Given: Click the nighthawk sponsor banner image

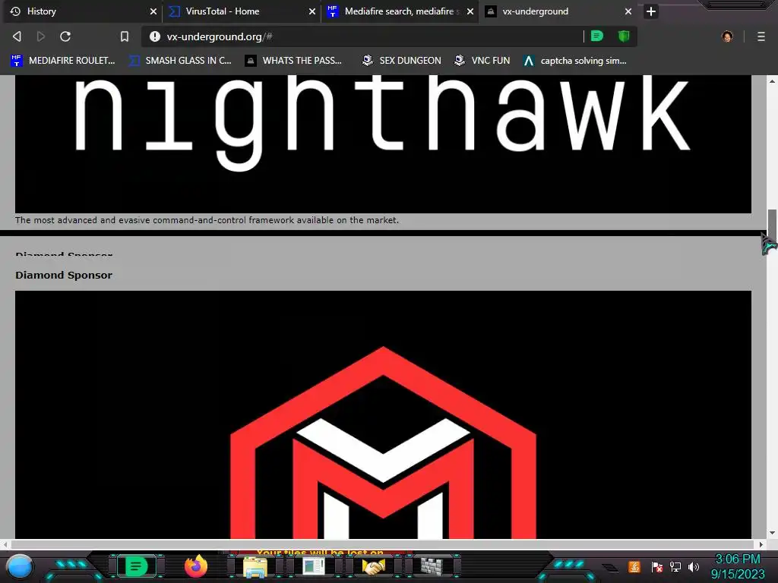Looking at the screenshot, I should tap(383, 143).
